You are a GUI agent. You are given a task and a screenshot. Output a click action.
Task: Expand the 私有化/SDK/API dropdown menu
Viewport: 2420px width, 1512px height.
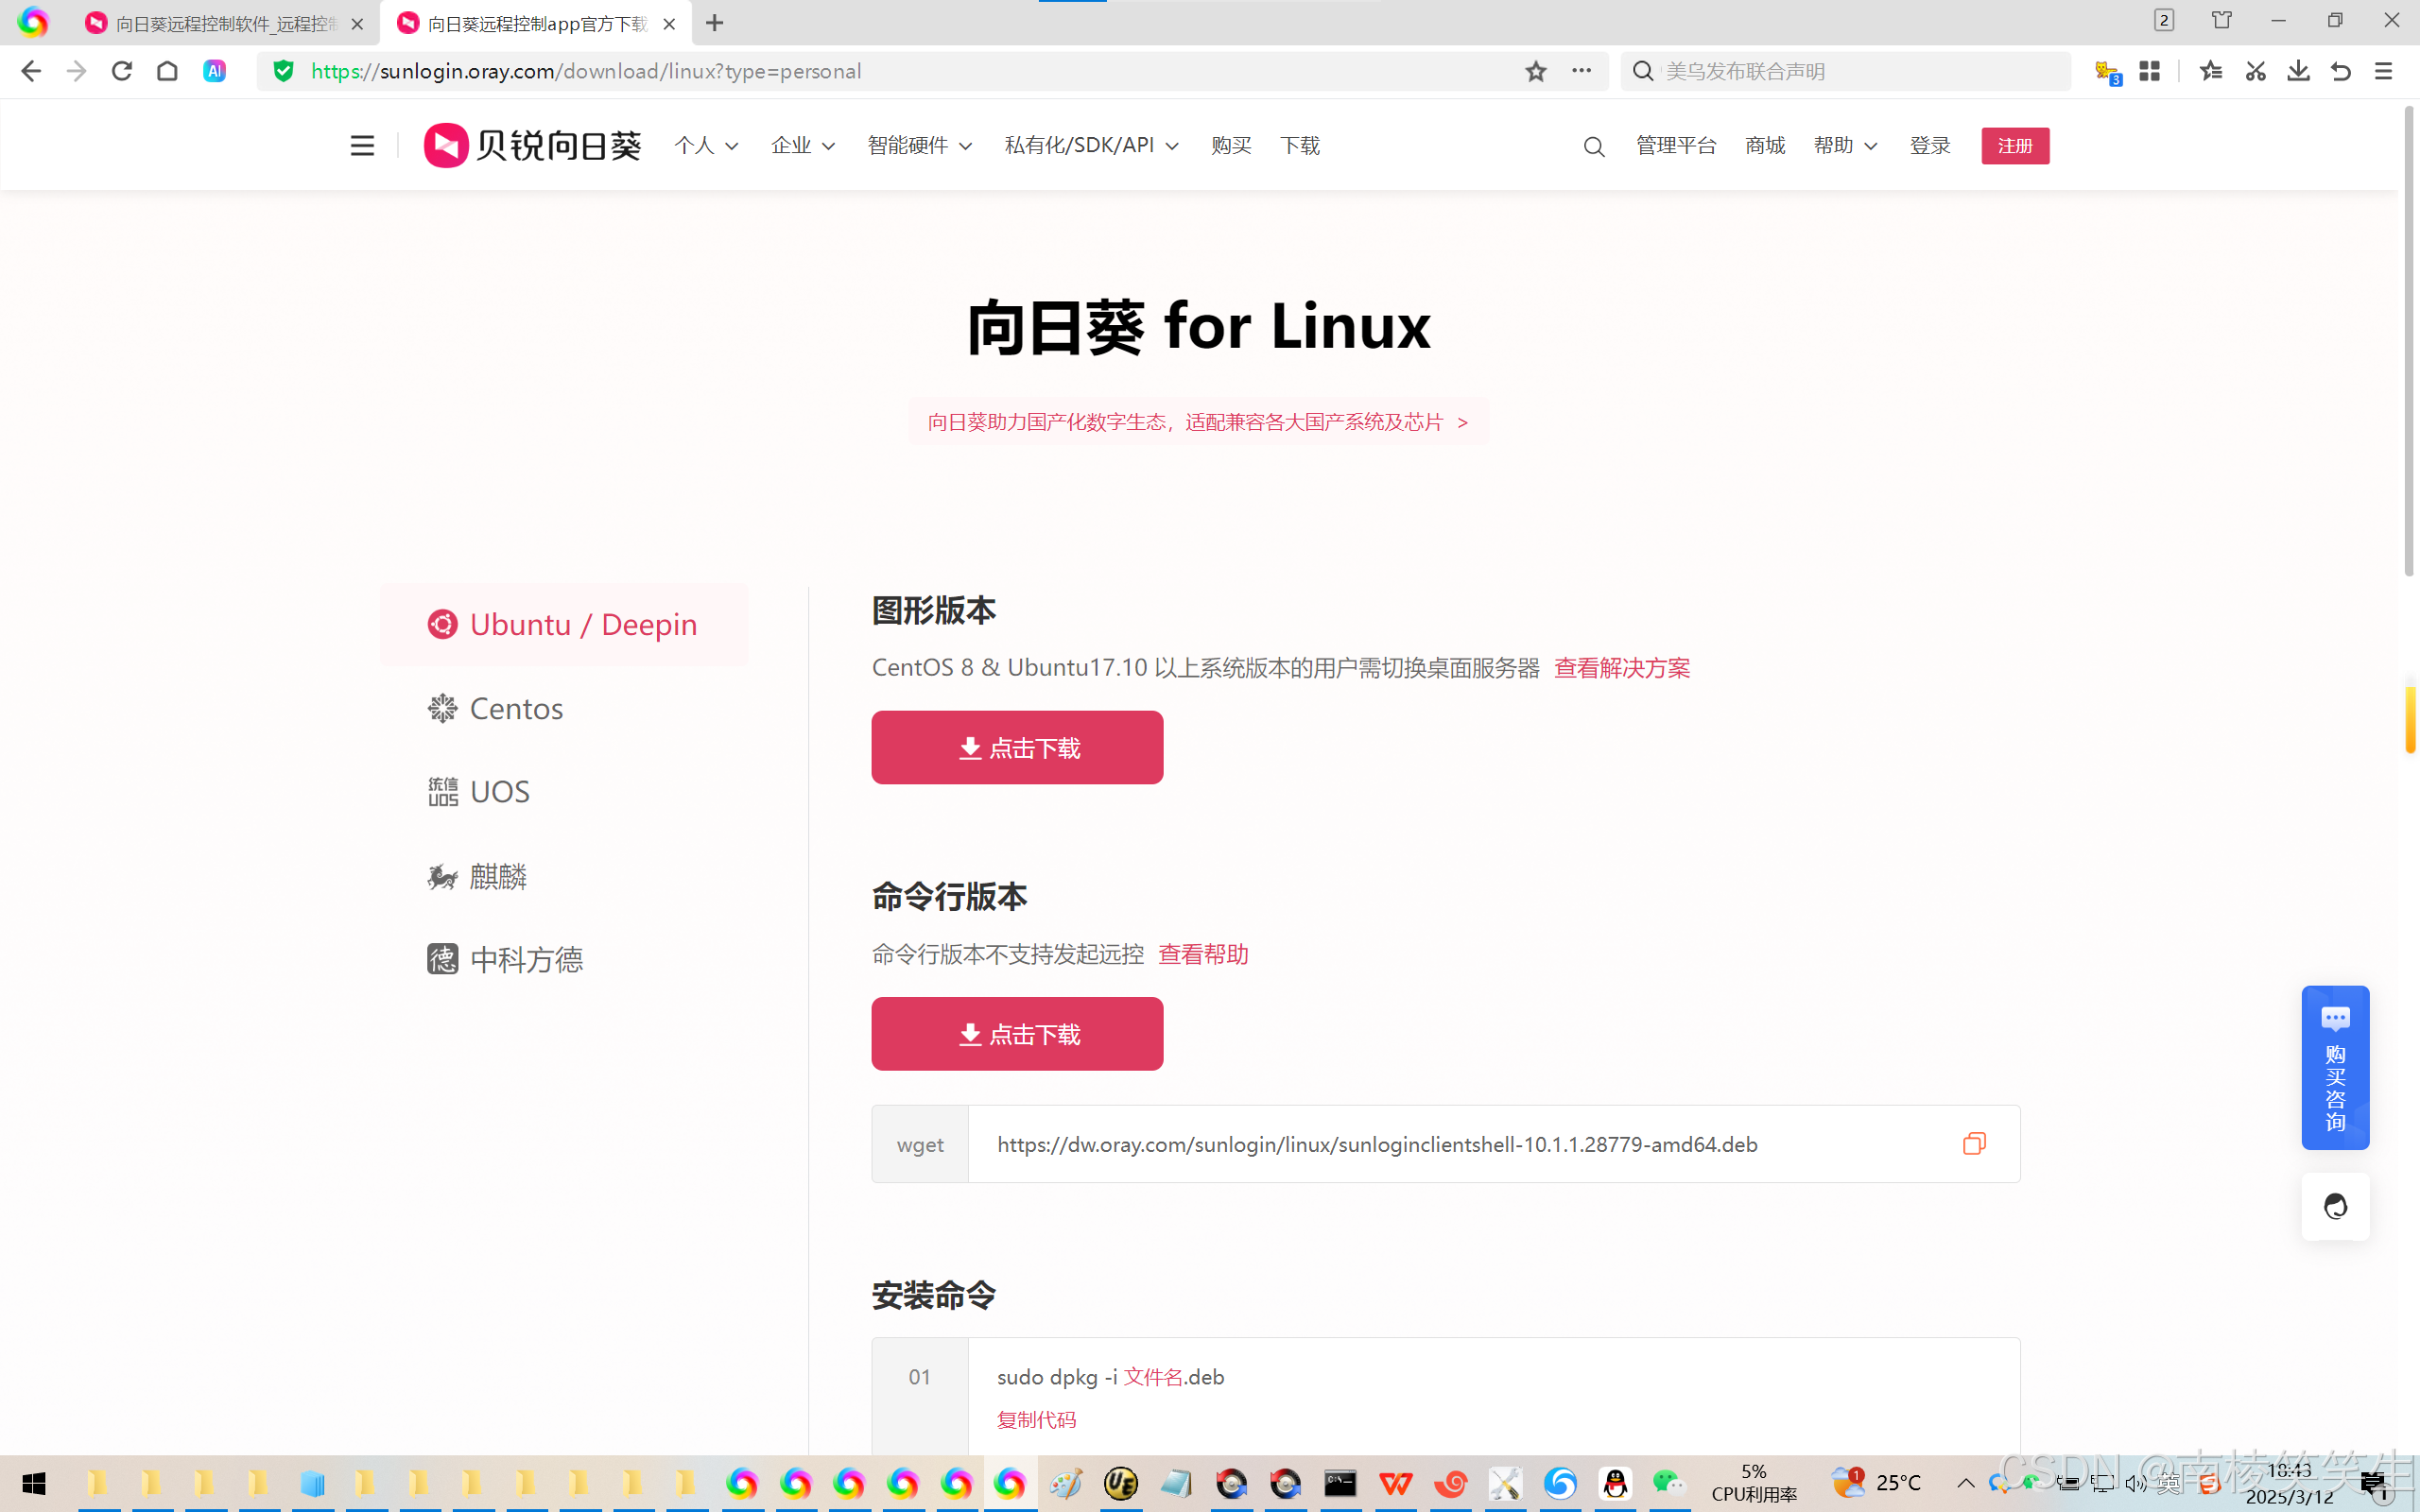(1091, 146)
